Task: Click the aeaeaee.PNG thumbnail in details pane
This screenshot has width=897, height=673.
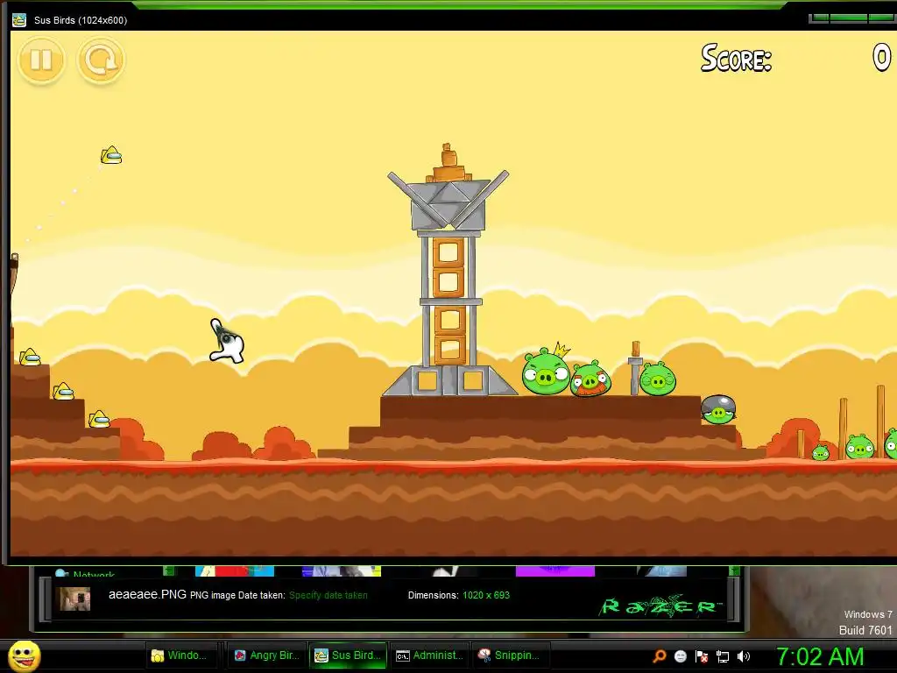Action: coord(75,599)
